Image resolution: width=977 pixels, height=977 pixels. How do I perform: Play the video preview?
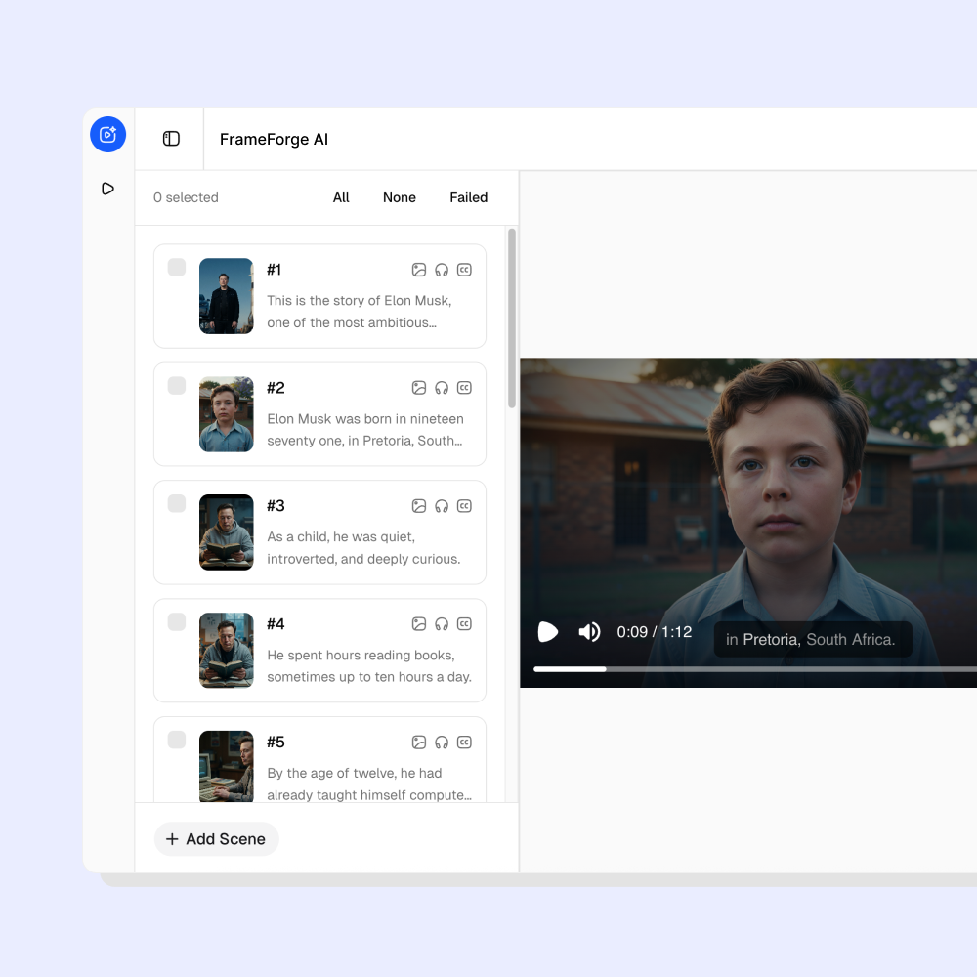(548, 632)
